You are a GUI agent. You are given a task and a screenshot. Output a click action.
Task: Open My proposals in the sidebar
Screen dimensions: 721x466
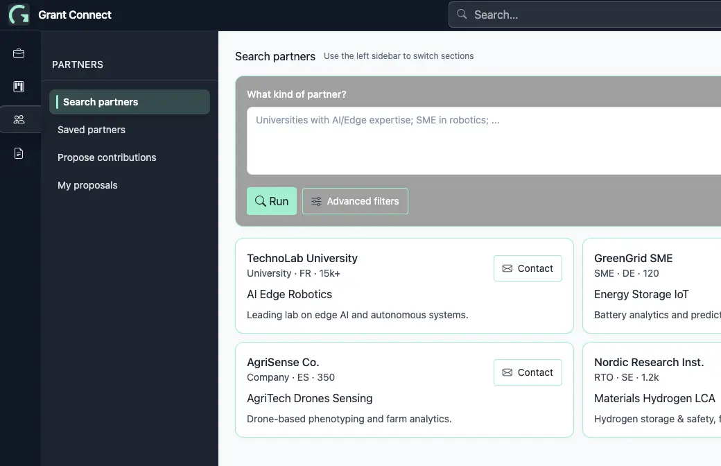pyautogui.click(x=87, y=185)
